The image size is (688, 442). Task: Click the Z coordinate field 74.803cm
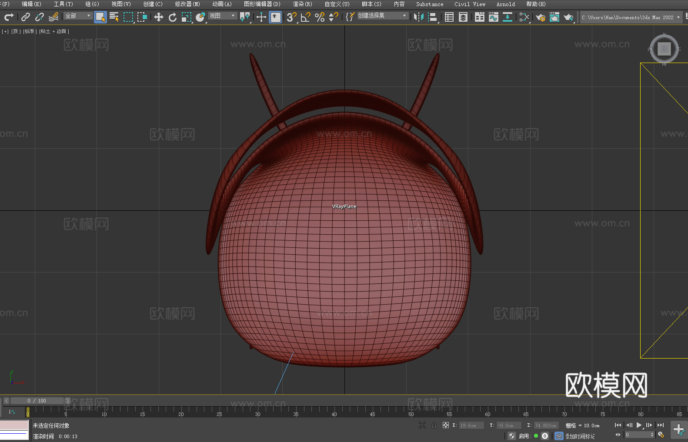coord(546,425)
